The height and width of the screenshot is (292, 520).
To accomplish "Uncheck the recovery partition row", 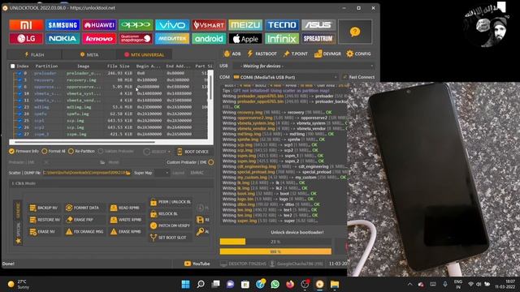I will point(19,80).
